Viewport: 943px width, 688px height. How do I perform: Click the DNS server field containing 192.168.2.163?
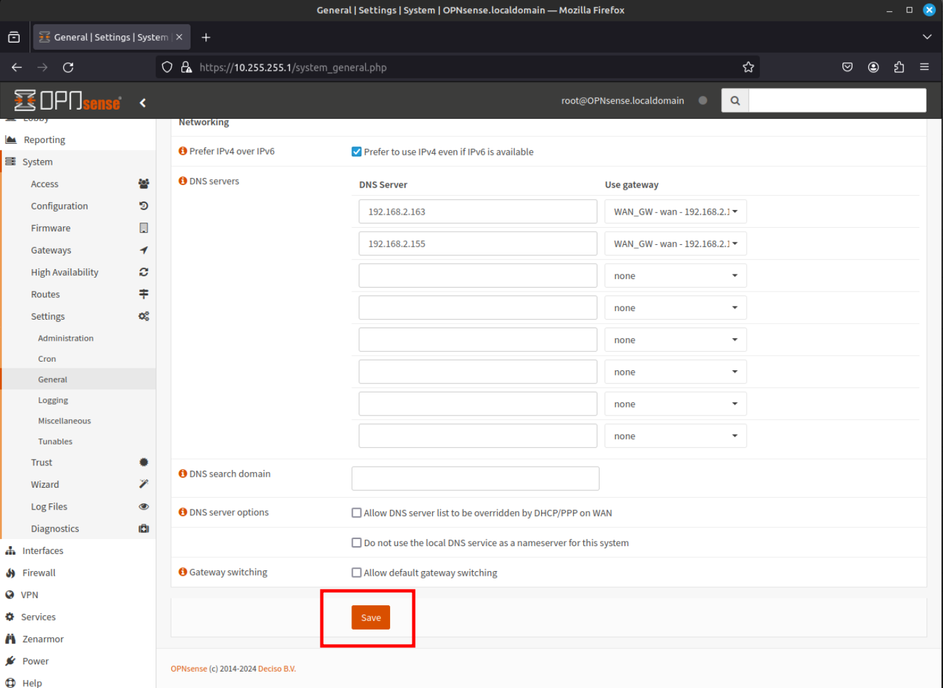coord(478,211)
